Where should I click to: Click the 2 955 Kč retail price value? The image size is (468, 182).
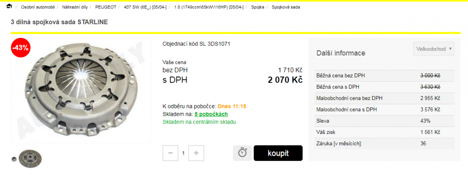click(x=431, y=98)
